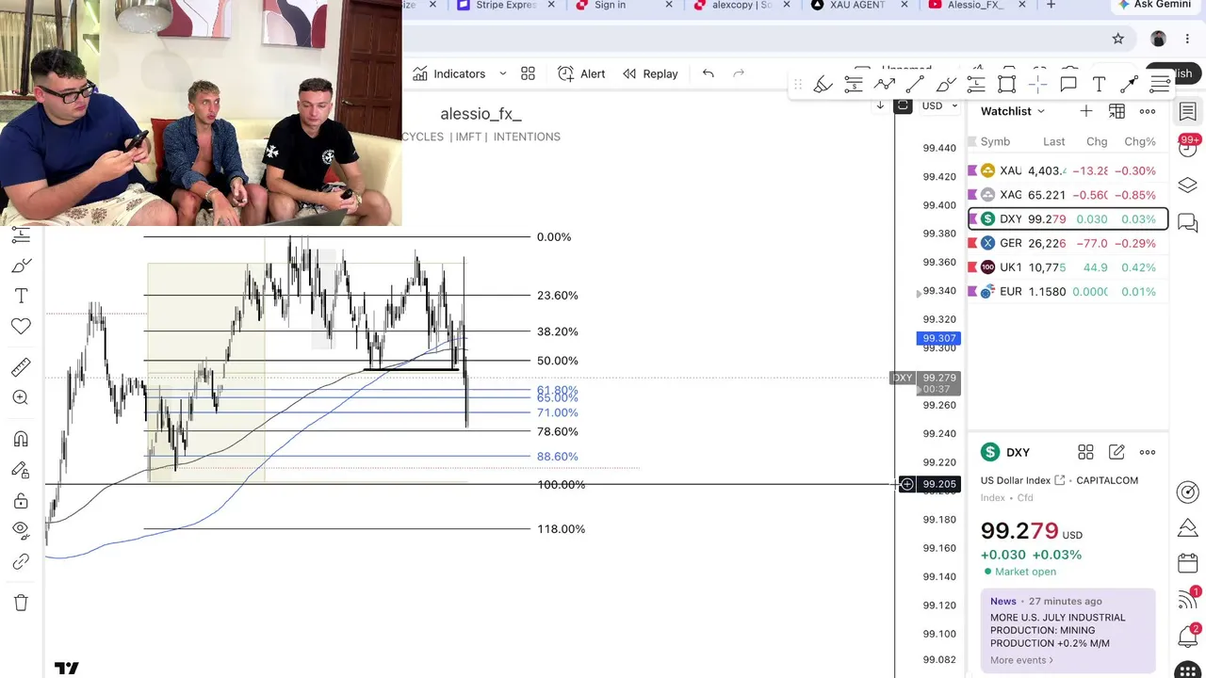
Task: Open DXY details more options
Action: point(1148,453)
